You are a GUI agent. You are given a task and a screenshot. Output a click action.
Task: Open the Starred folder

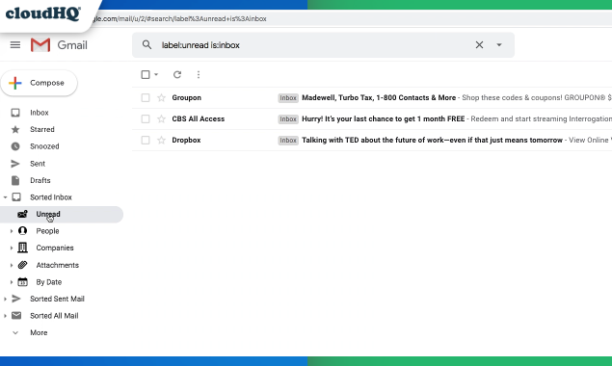pos(42,129)
